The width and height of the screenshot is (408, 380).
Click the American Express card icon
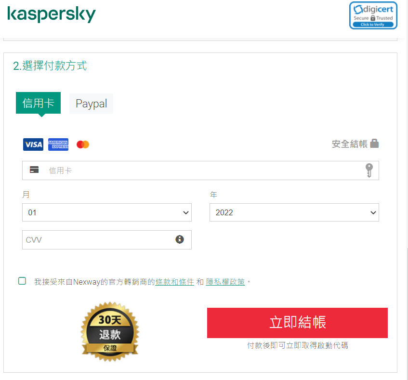[58, 144]
